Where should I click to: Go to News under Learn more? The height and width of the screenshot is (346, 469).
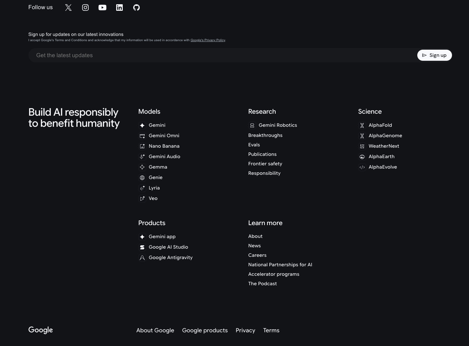tap(254, 246)
